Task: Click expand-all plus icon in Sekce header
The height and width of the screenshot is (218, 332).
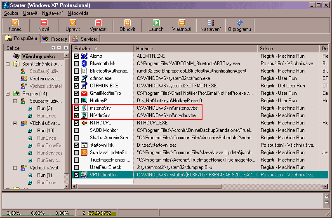Action: 53,48
